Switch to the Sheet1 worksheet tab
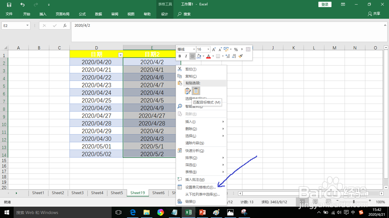The height and width of the screenshot is (218, 389). click(x=38, y=193)
